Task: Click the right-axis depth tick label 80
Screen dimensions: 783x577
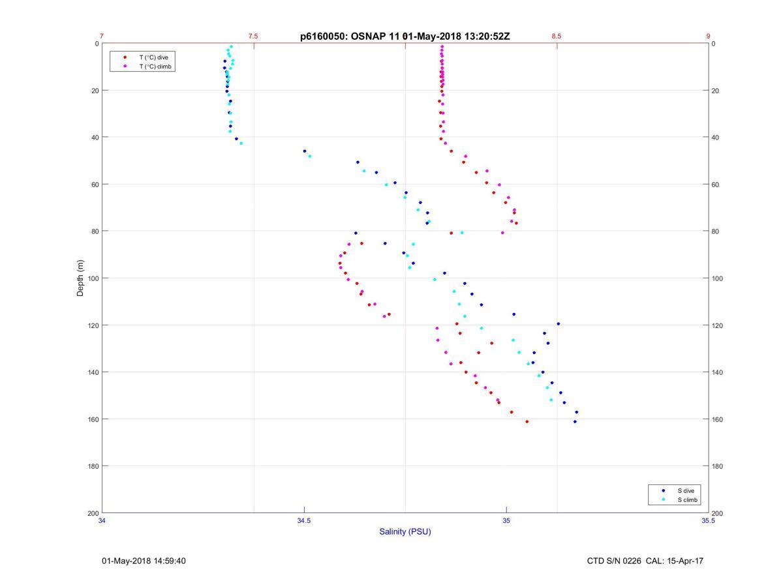Action: click(x=715, y=231)
